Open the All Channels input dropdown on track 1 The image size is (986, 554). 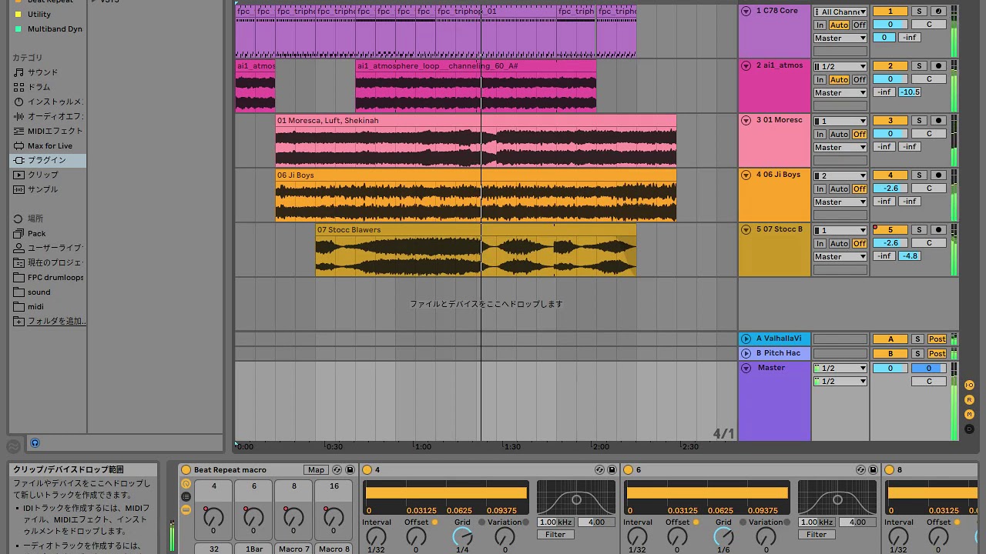tap(840, 12)
